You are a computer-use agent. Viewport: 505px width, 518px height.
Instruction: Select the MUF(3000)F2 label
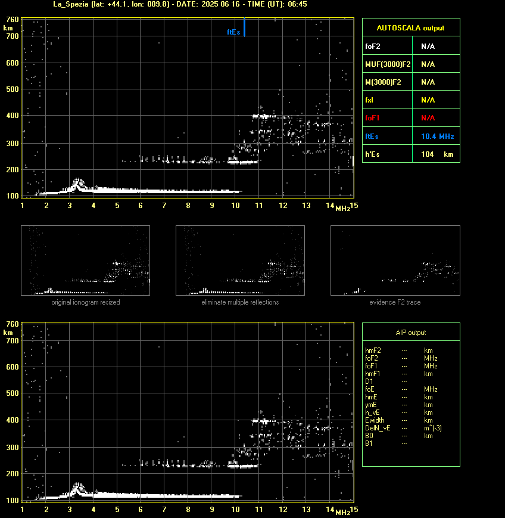pos(388,64)
